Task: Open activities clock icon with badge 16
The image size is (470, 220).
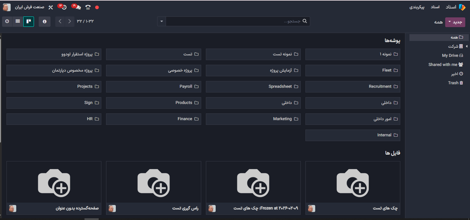Action: [64, 7]
